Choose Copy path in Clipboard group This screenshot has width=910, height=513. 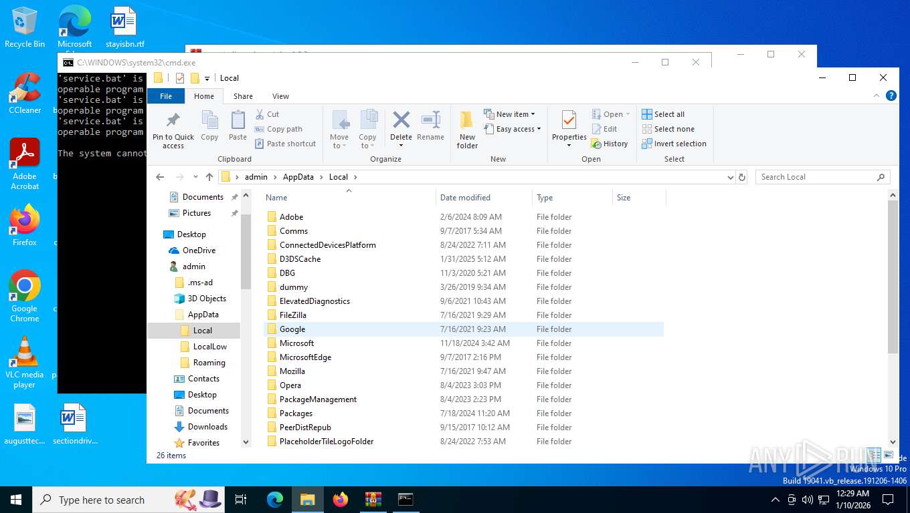[278, 129]
